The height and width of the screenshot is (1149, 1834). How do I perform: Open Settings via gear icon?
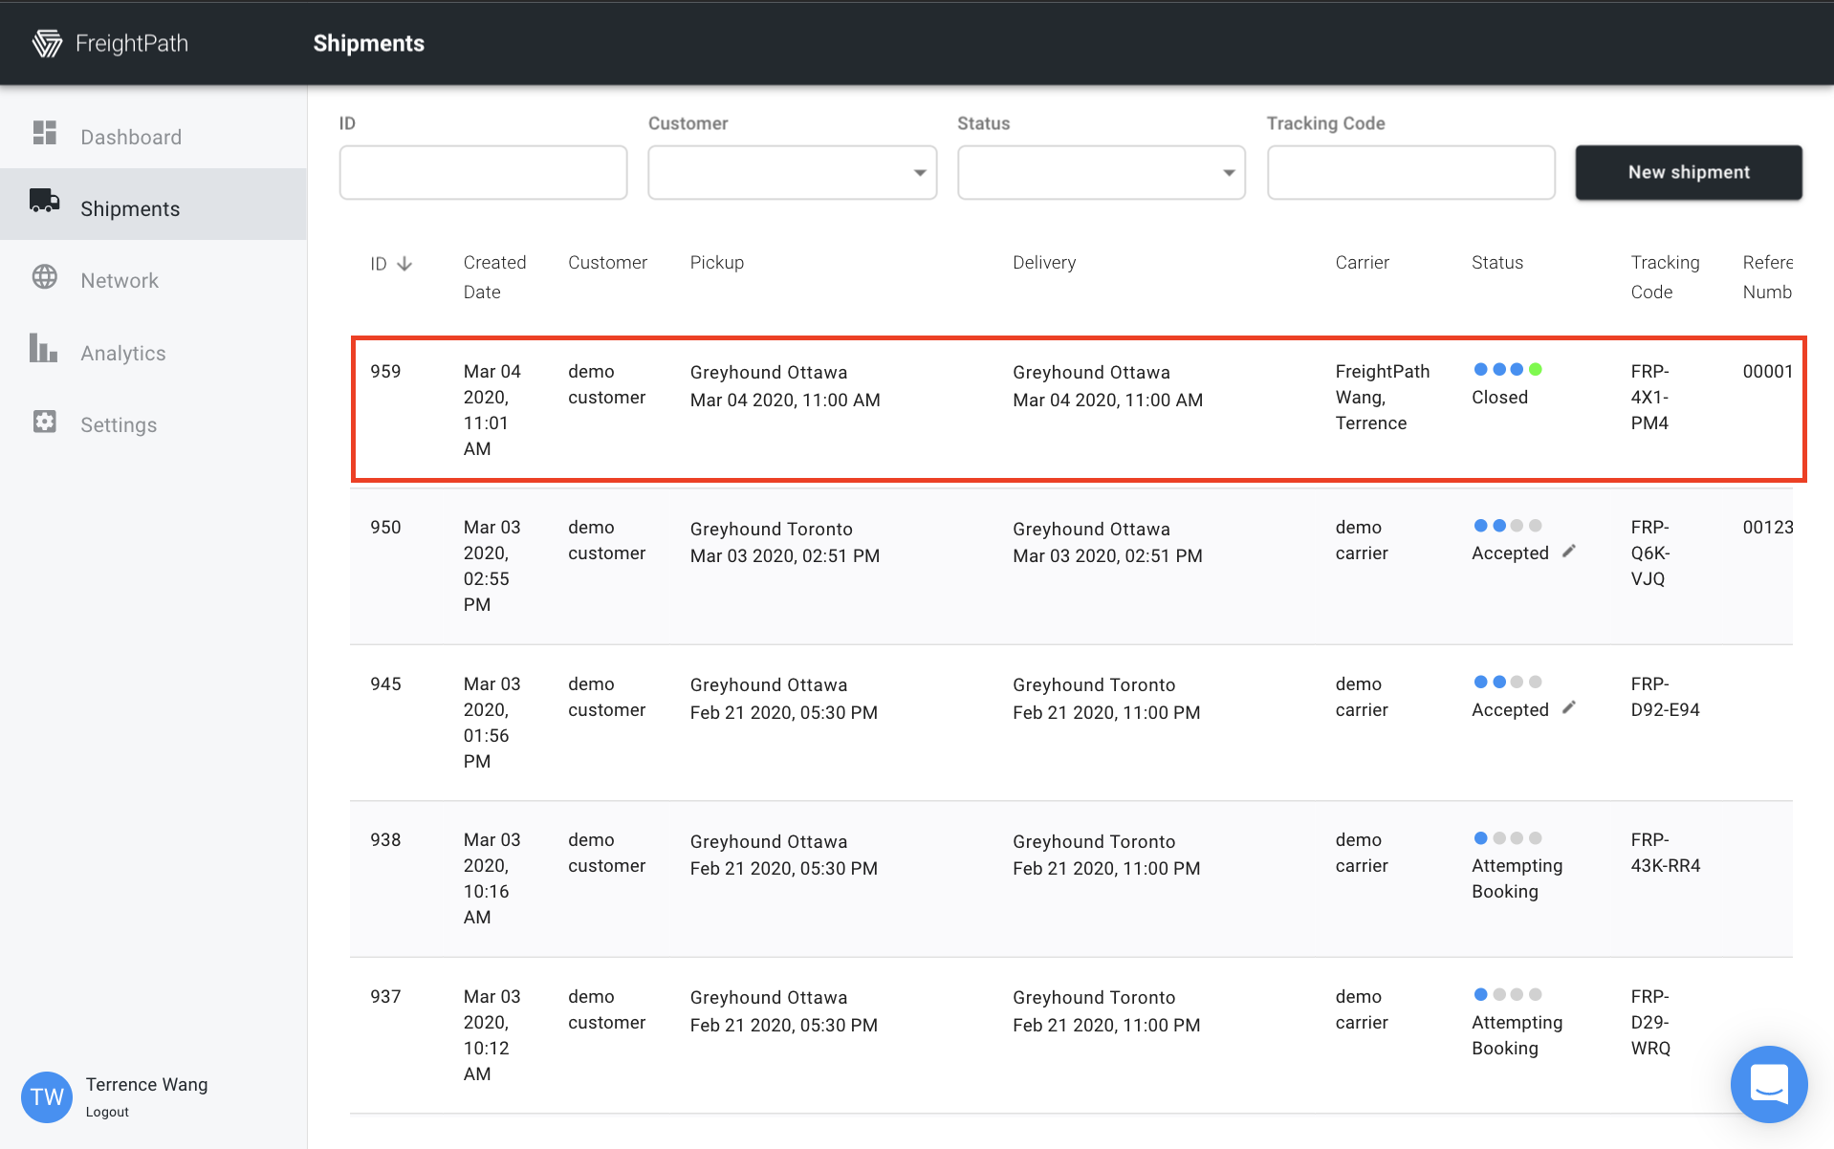click(x=45, y=422)
